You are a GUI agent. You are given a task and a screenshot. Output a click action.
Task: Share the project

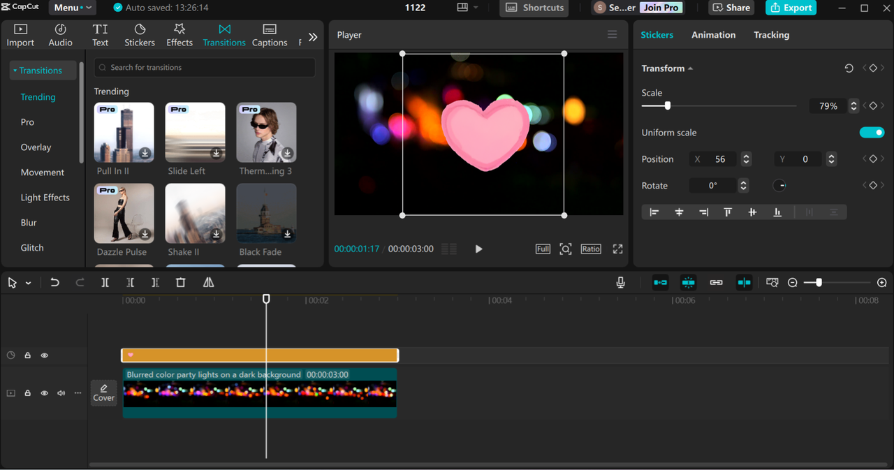point(731,8)
